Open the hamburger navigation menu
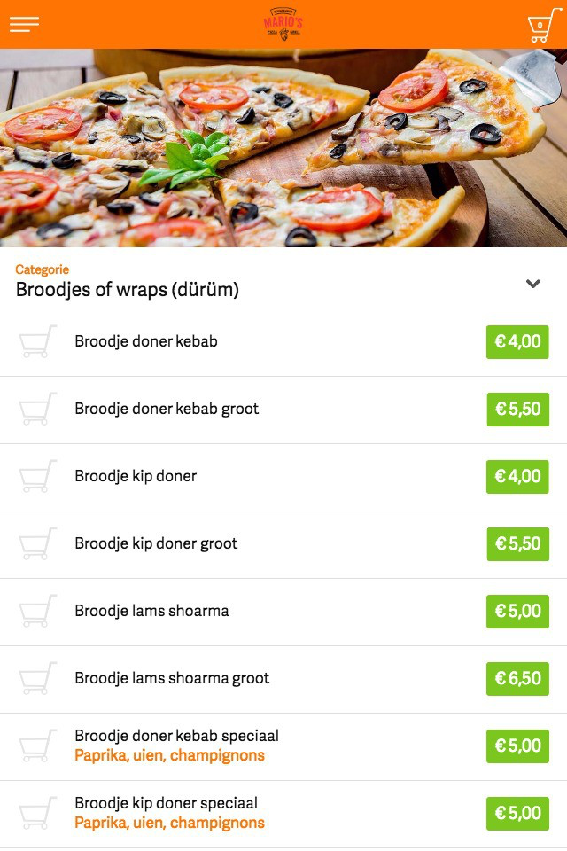Image resolution: width=567 pixels, height=851 pixels. [x=25, y=25]
